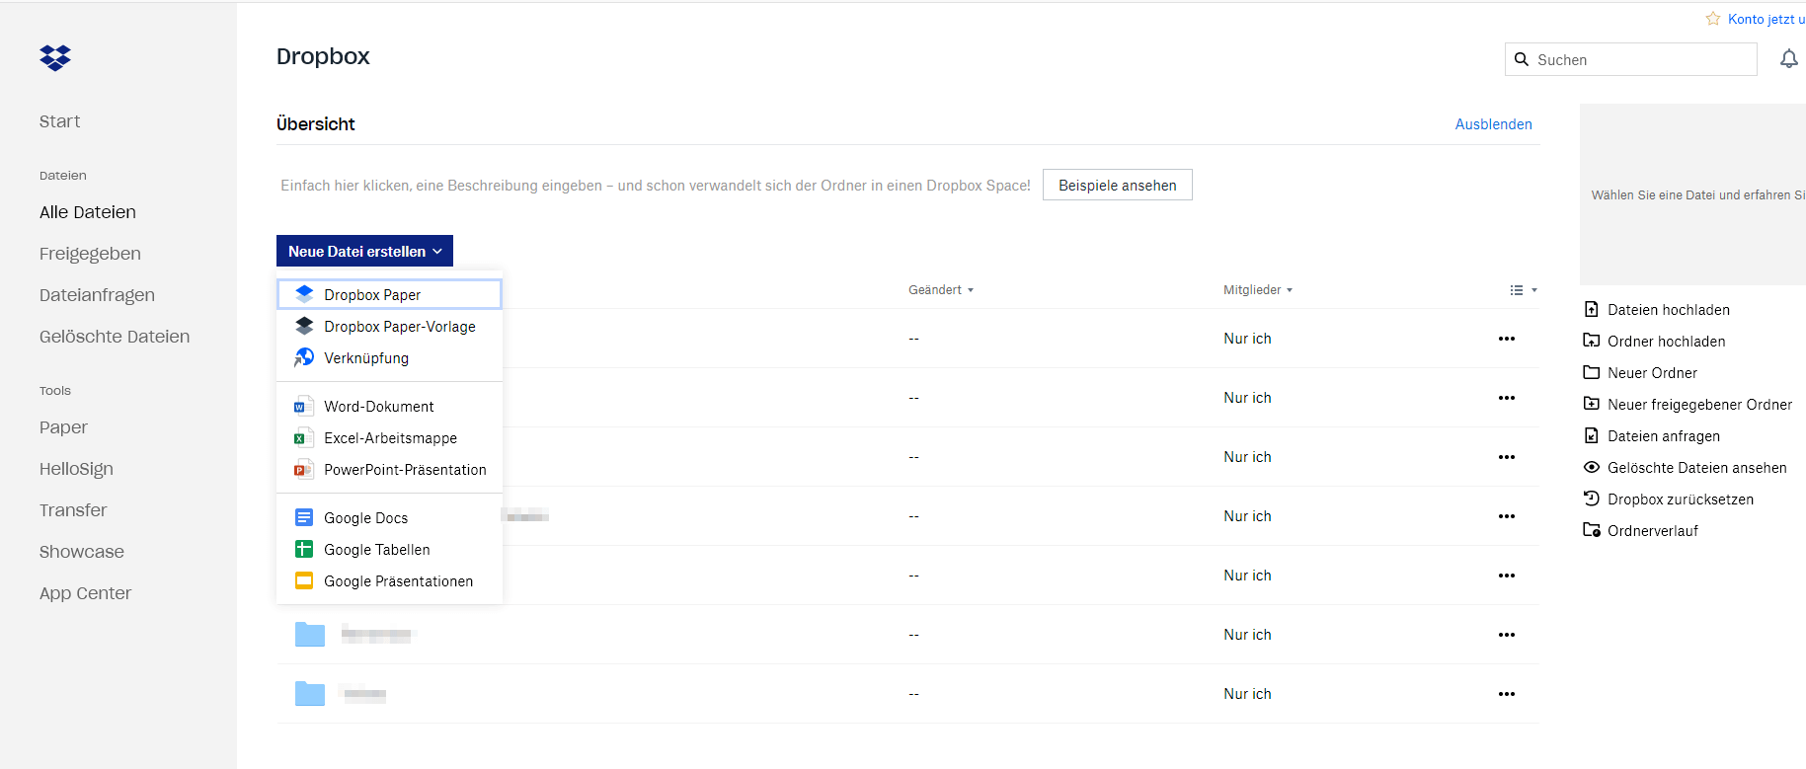Click the Ausblenden link
Image resolution: width=1806 pixels, height=769 pixels.
click(1493, 123)
